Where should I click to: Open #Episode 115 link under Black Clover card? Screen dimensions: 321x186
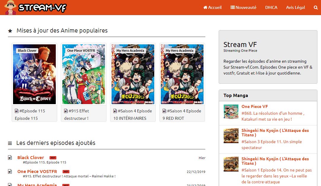(x=30, y=115)
